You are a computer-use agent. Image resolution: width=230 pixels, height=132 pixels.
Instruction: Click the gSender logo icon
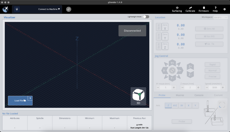point(6,9)
